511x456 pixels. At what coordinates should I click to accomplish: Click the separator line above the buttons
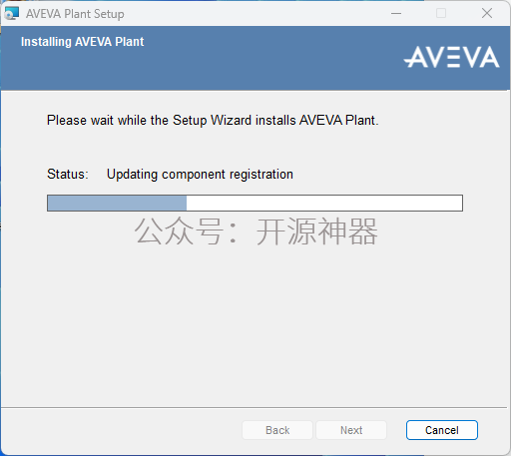point(255,407)
